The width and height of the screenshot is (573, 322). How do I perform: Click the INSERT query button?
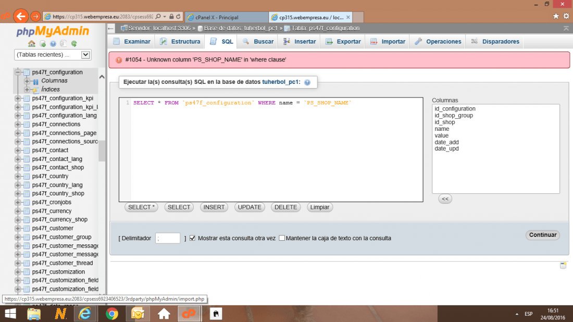(x=214, y=207)
